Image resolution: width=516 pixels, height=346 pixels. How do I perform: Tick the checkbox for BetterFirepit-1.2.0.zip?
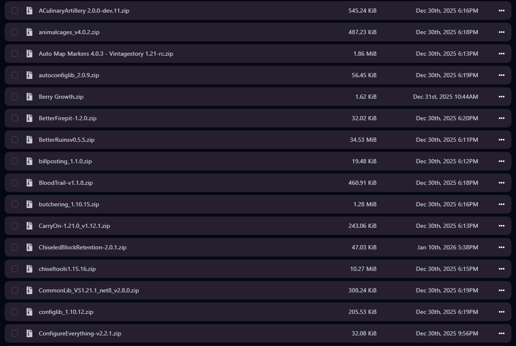click(x=15, y=118)
